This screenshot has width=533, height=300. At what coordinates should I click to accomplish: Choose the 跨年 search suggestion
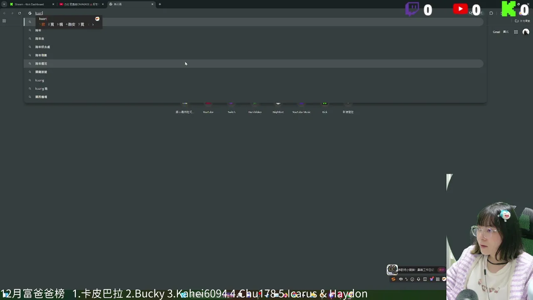[254, 30]
